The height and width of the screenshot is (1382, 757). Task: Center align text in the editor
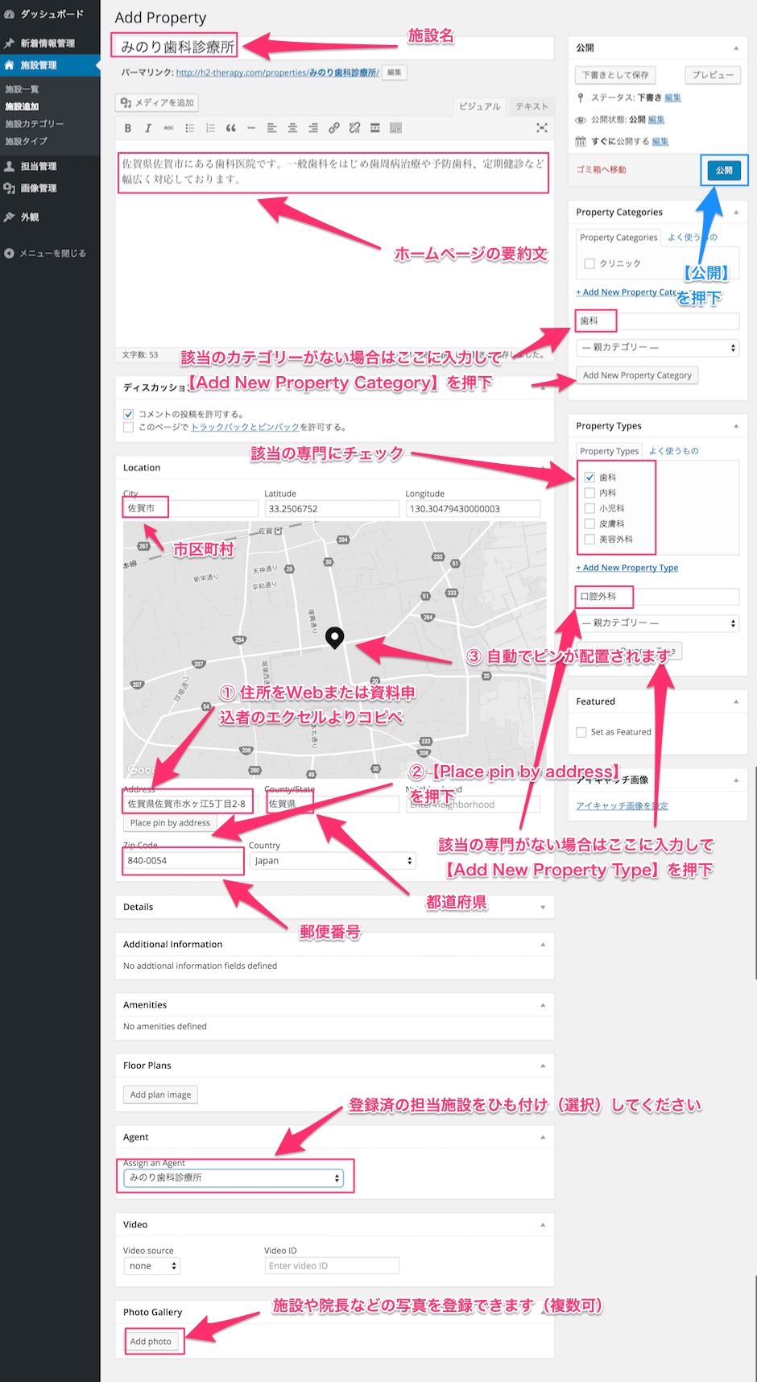pyautogui.click(x=292, y=128)
